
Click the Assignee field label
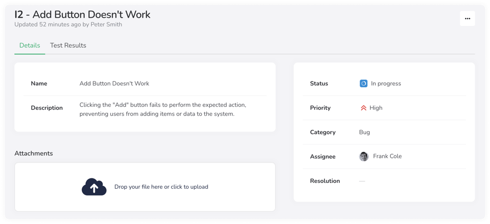click(323, 156)
